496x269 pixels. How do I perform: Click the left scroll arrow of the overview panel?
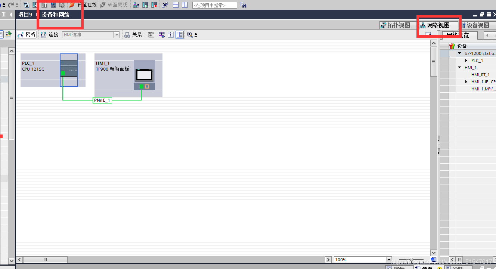coord(452,260)
